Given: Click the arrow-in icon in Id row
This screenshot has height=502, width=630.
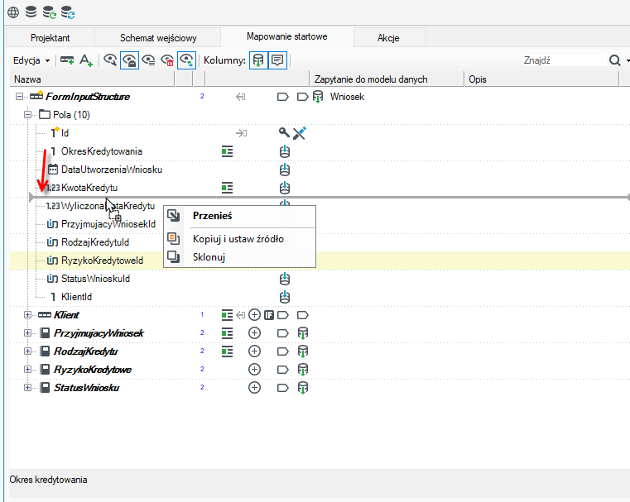Looking at the screenshot, I should (x=241, y=133).
